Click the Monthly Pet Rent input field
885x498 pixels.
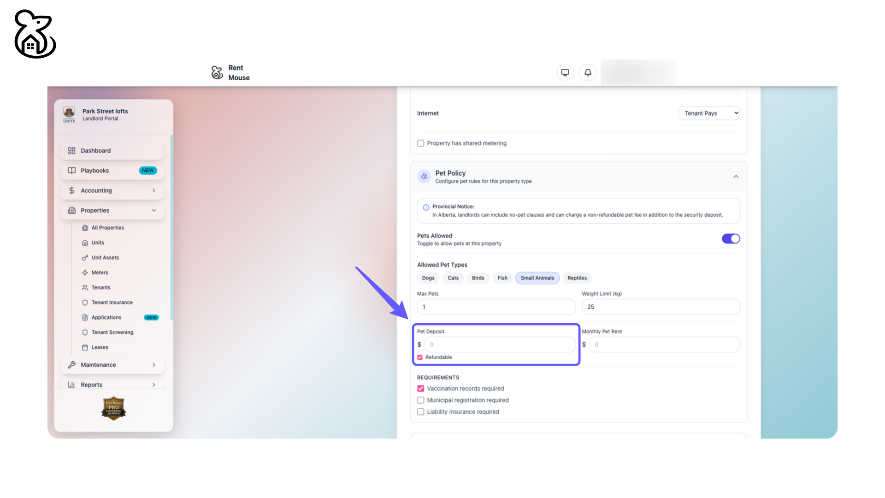[x=664, y=344]
